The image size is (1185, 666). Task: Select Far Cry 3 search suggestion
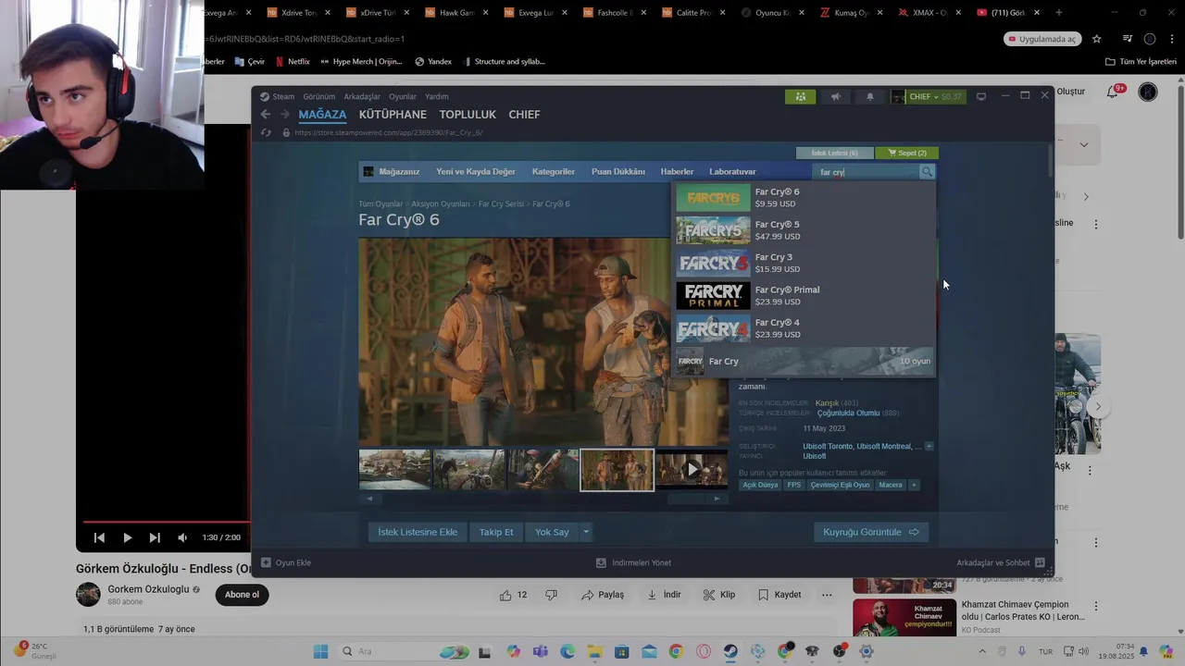click(804, 263)
